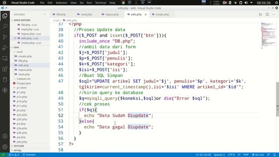Open notifications bell in status bar
The height and width of the screenshot is (157, 279).
[x=275, y=155]
